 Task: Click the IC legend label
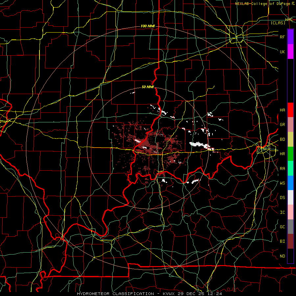[x=283, y=212]
